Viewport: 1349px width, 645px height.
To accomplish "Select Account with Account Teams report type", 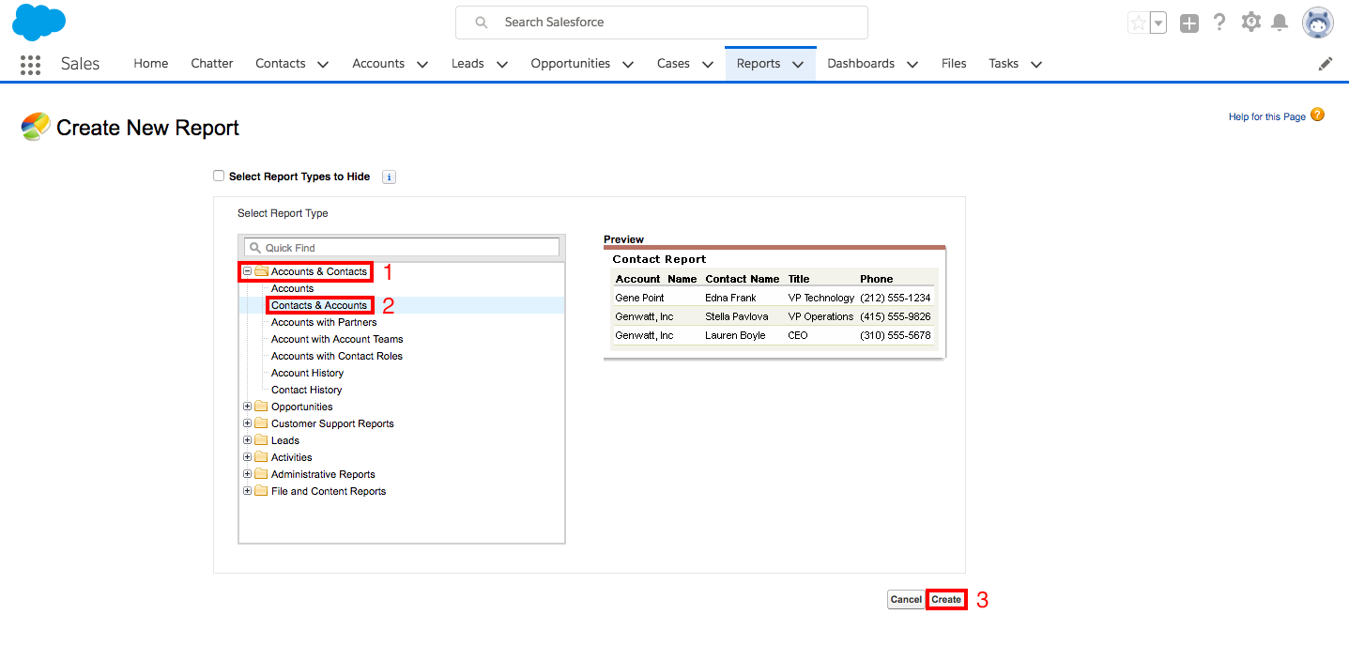I will pyautogui.click(x=337, y=339).
